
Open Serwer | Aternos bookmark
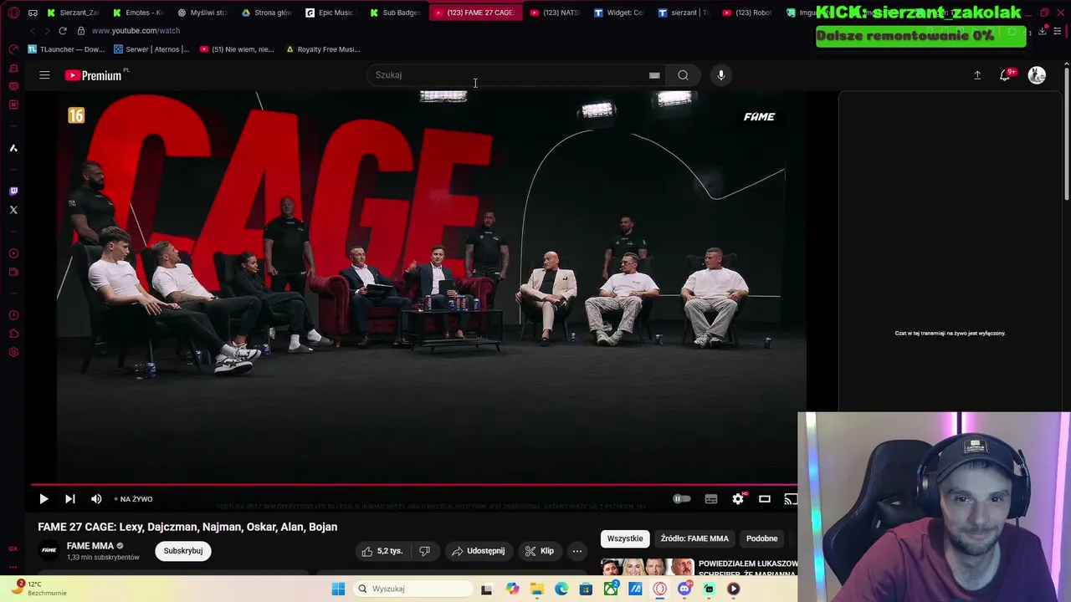coord(151,49)
